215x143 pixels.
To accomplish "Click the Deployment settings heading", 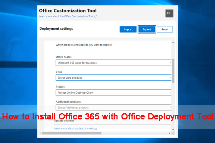I will [x=56, y=29].
